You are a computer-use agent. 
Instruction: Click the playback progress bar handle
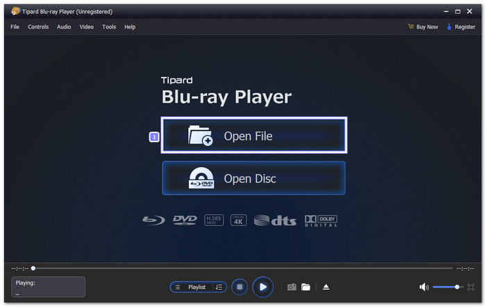point(33,268)
